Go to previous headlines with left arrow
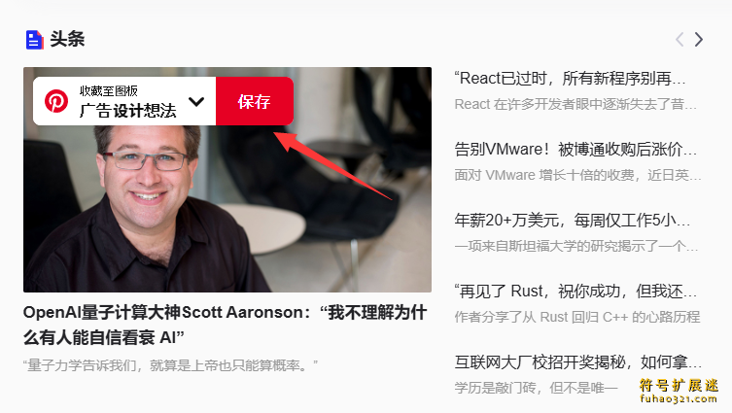 (x=680, y=39)
